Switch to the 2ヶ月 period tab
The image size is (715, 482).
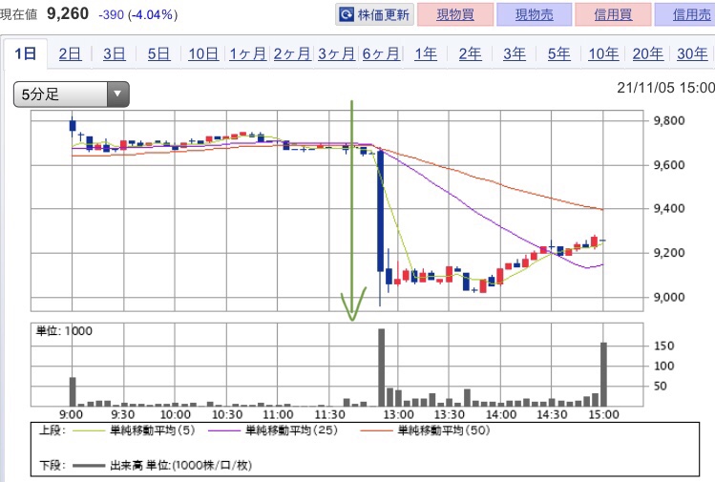pos(292,53)
